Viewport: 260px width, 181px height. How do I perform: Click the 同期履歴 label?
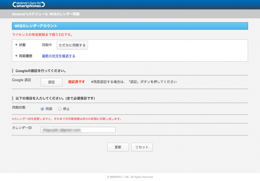coord(26,56)
